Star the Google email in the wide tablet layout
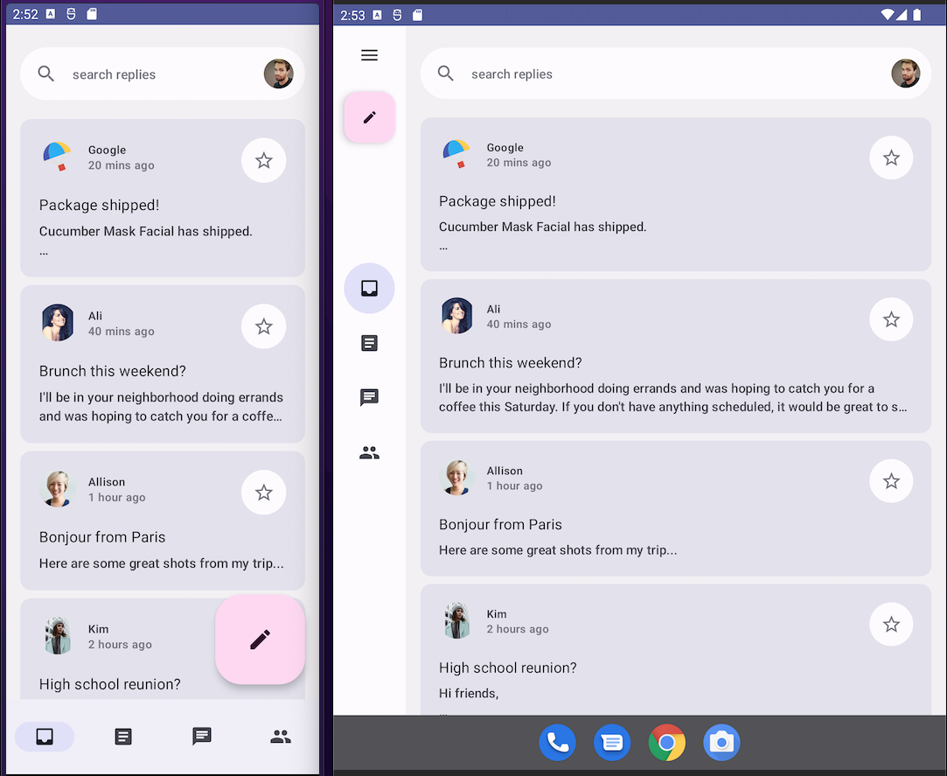The image size is (947, 776). 891,158
